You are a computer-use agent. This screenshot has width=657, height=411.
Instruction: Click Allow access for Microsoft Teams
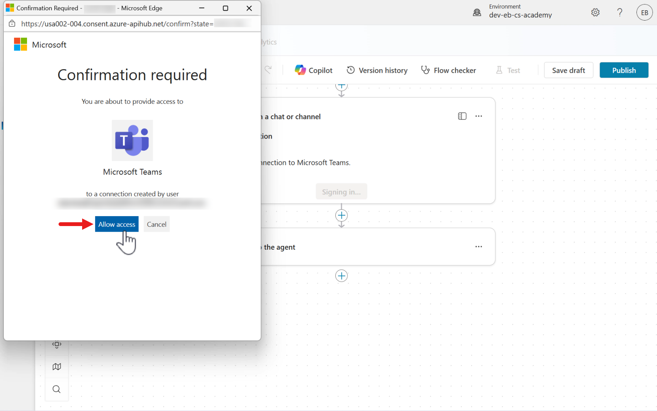click(x=117, y=224)
